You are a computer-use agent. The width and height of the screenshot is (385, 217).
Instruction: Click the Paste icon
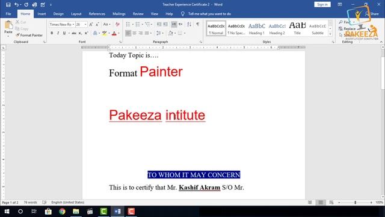(x=8, y=25)
